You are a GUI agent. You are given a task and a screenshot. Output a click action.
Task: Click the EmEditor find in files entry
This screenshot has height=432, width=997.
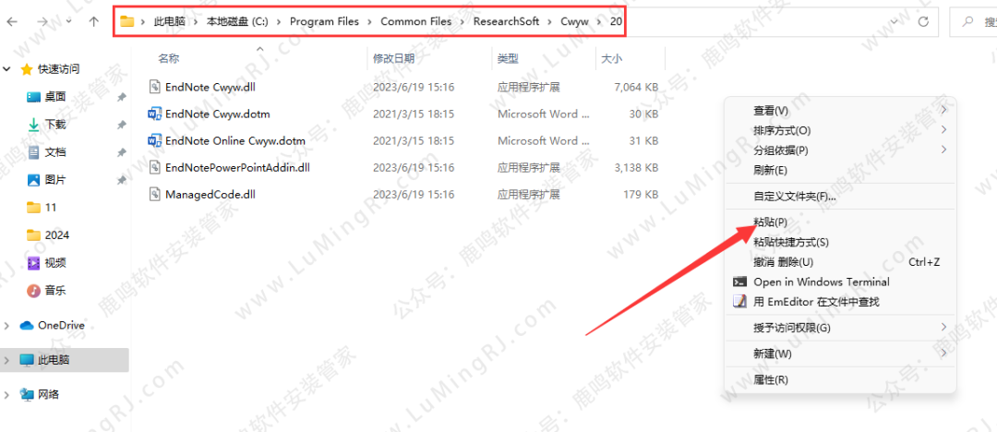coord(816,302)
